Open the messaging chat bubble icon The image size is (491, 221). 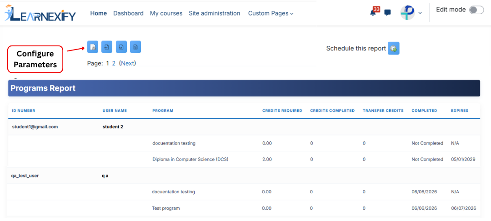tap(388, 13)
